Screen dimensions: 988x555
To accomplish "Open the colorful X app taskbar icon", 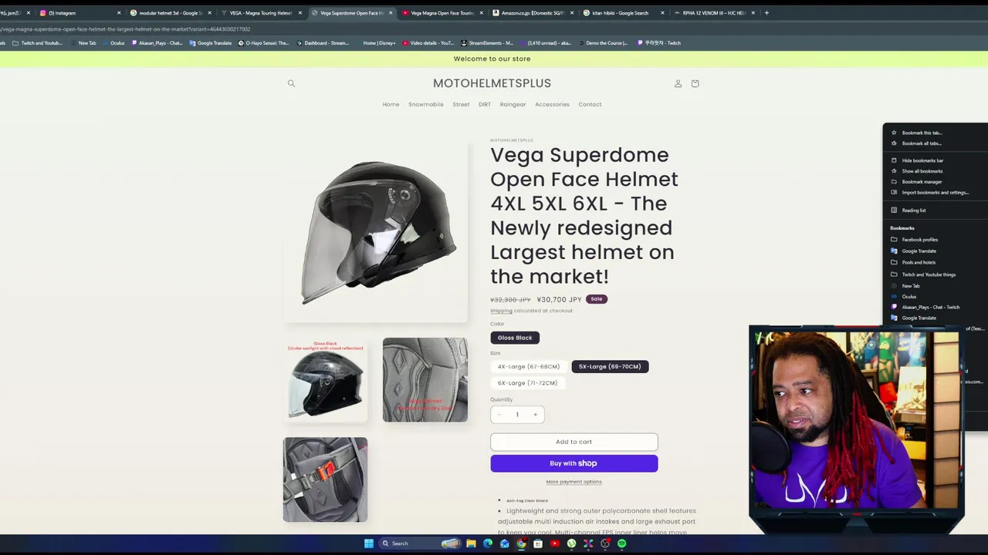I will coord(588,543).
